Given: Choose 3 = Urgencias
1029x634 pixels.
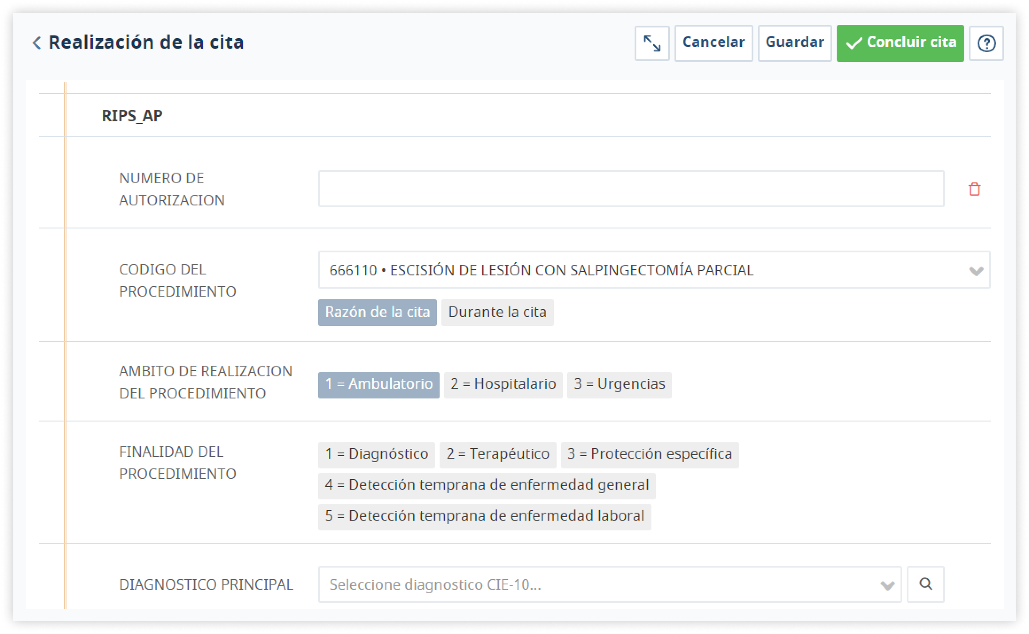Looking at the screenshot, I should (619, 385).
